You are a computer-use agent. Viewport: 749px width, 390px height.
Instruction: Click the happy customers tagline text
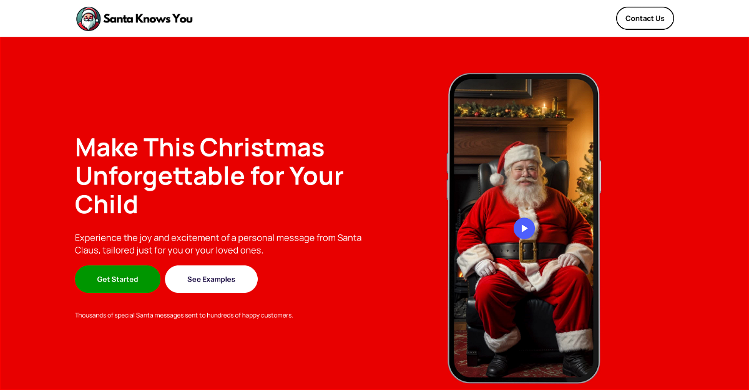(x=184, y=315)
